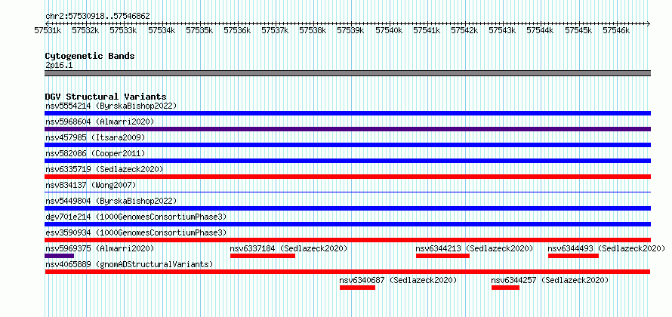The image size is (672, 317).
Task: Click the 57542k ruler label
Action: point(465,30)
